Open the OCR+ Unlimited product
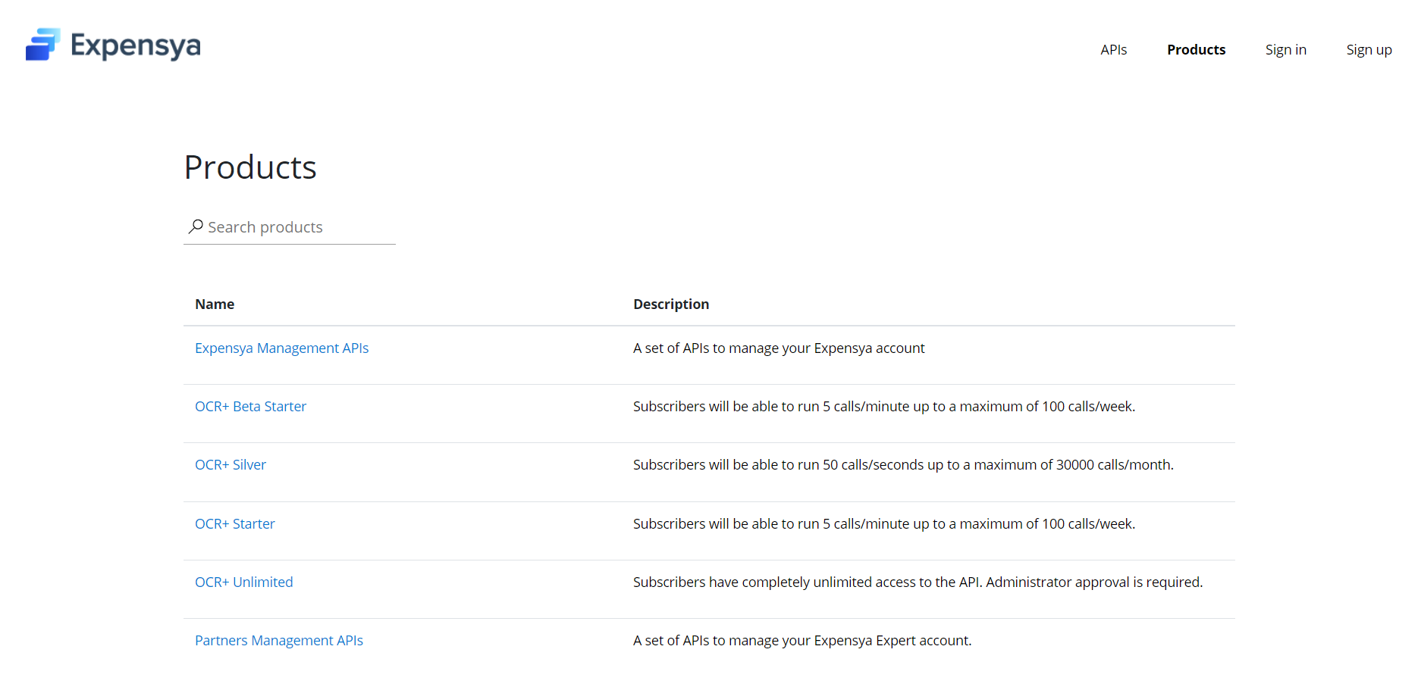Screen dimensions: 1421x690 click(x=243, y=582)
